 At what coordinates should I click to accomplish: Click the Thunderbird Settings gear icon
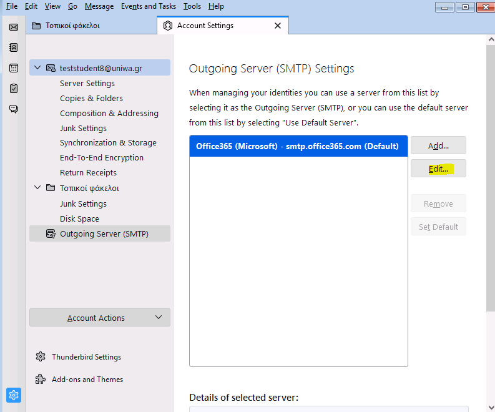[41, 356]
